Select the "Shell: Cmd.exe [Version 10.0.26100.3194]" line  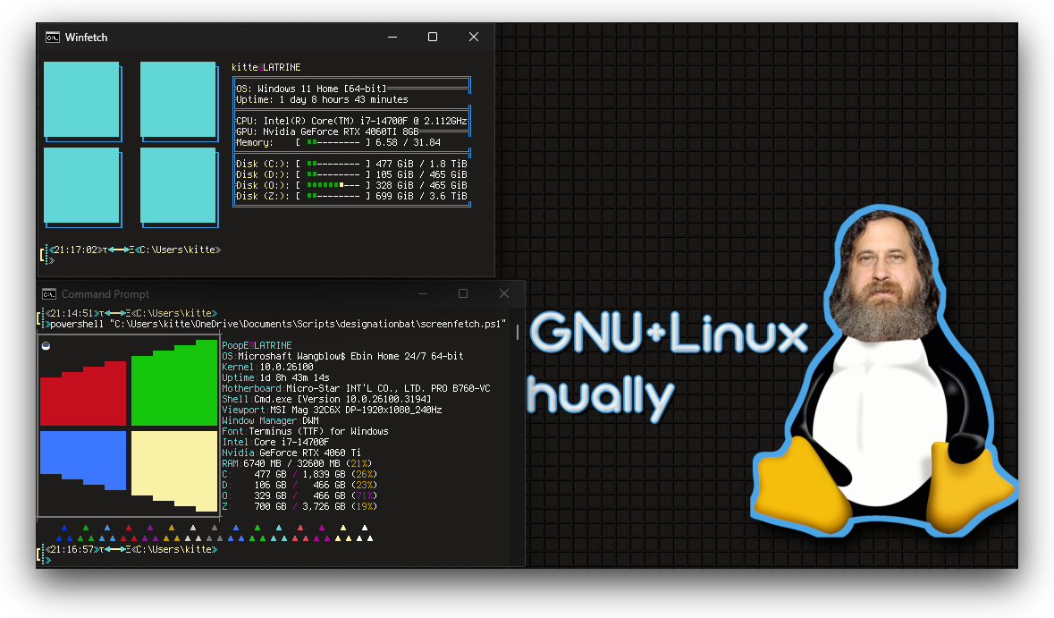click(326, 400)
